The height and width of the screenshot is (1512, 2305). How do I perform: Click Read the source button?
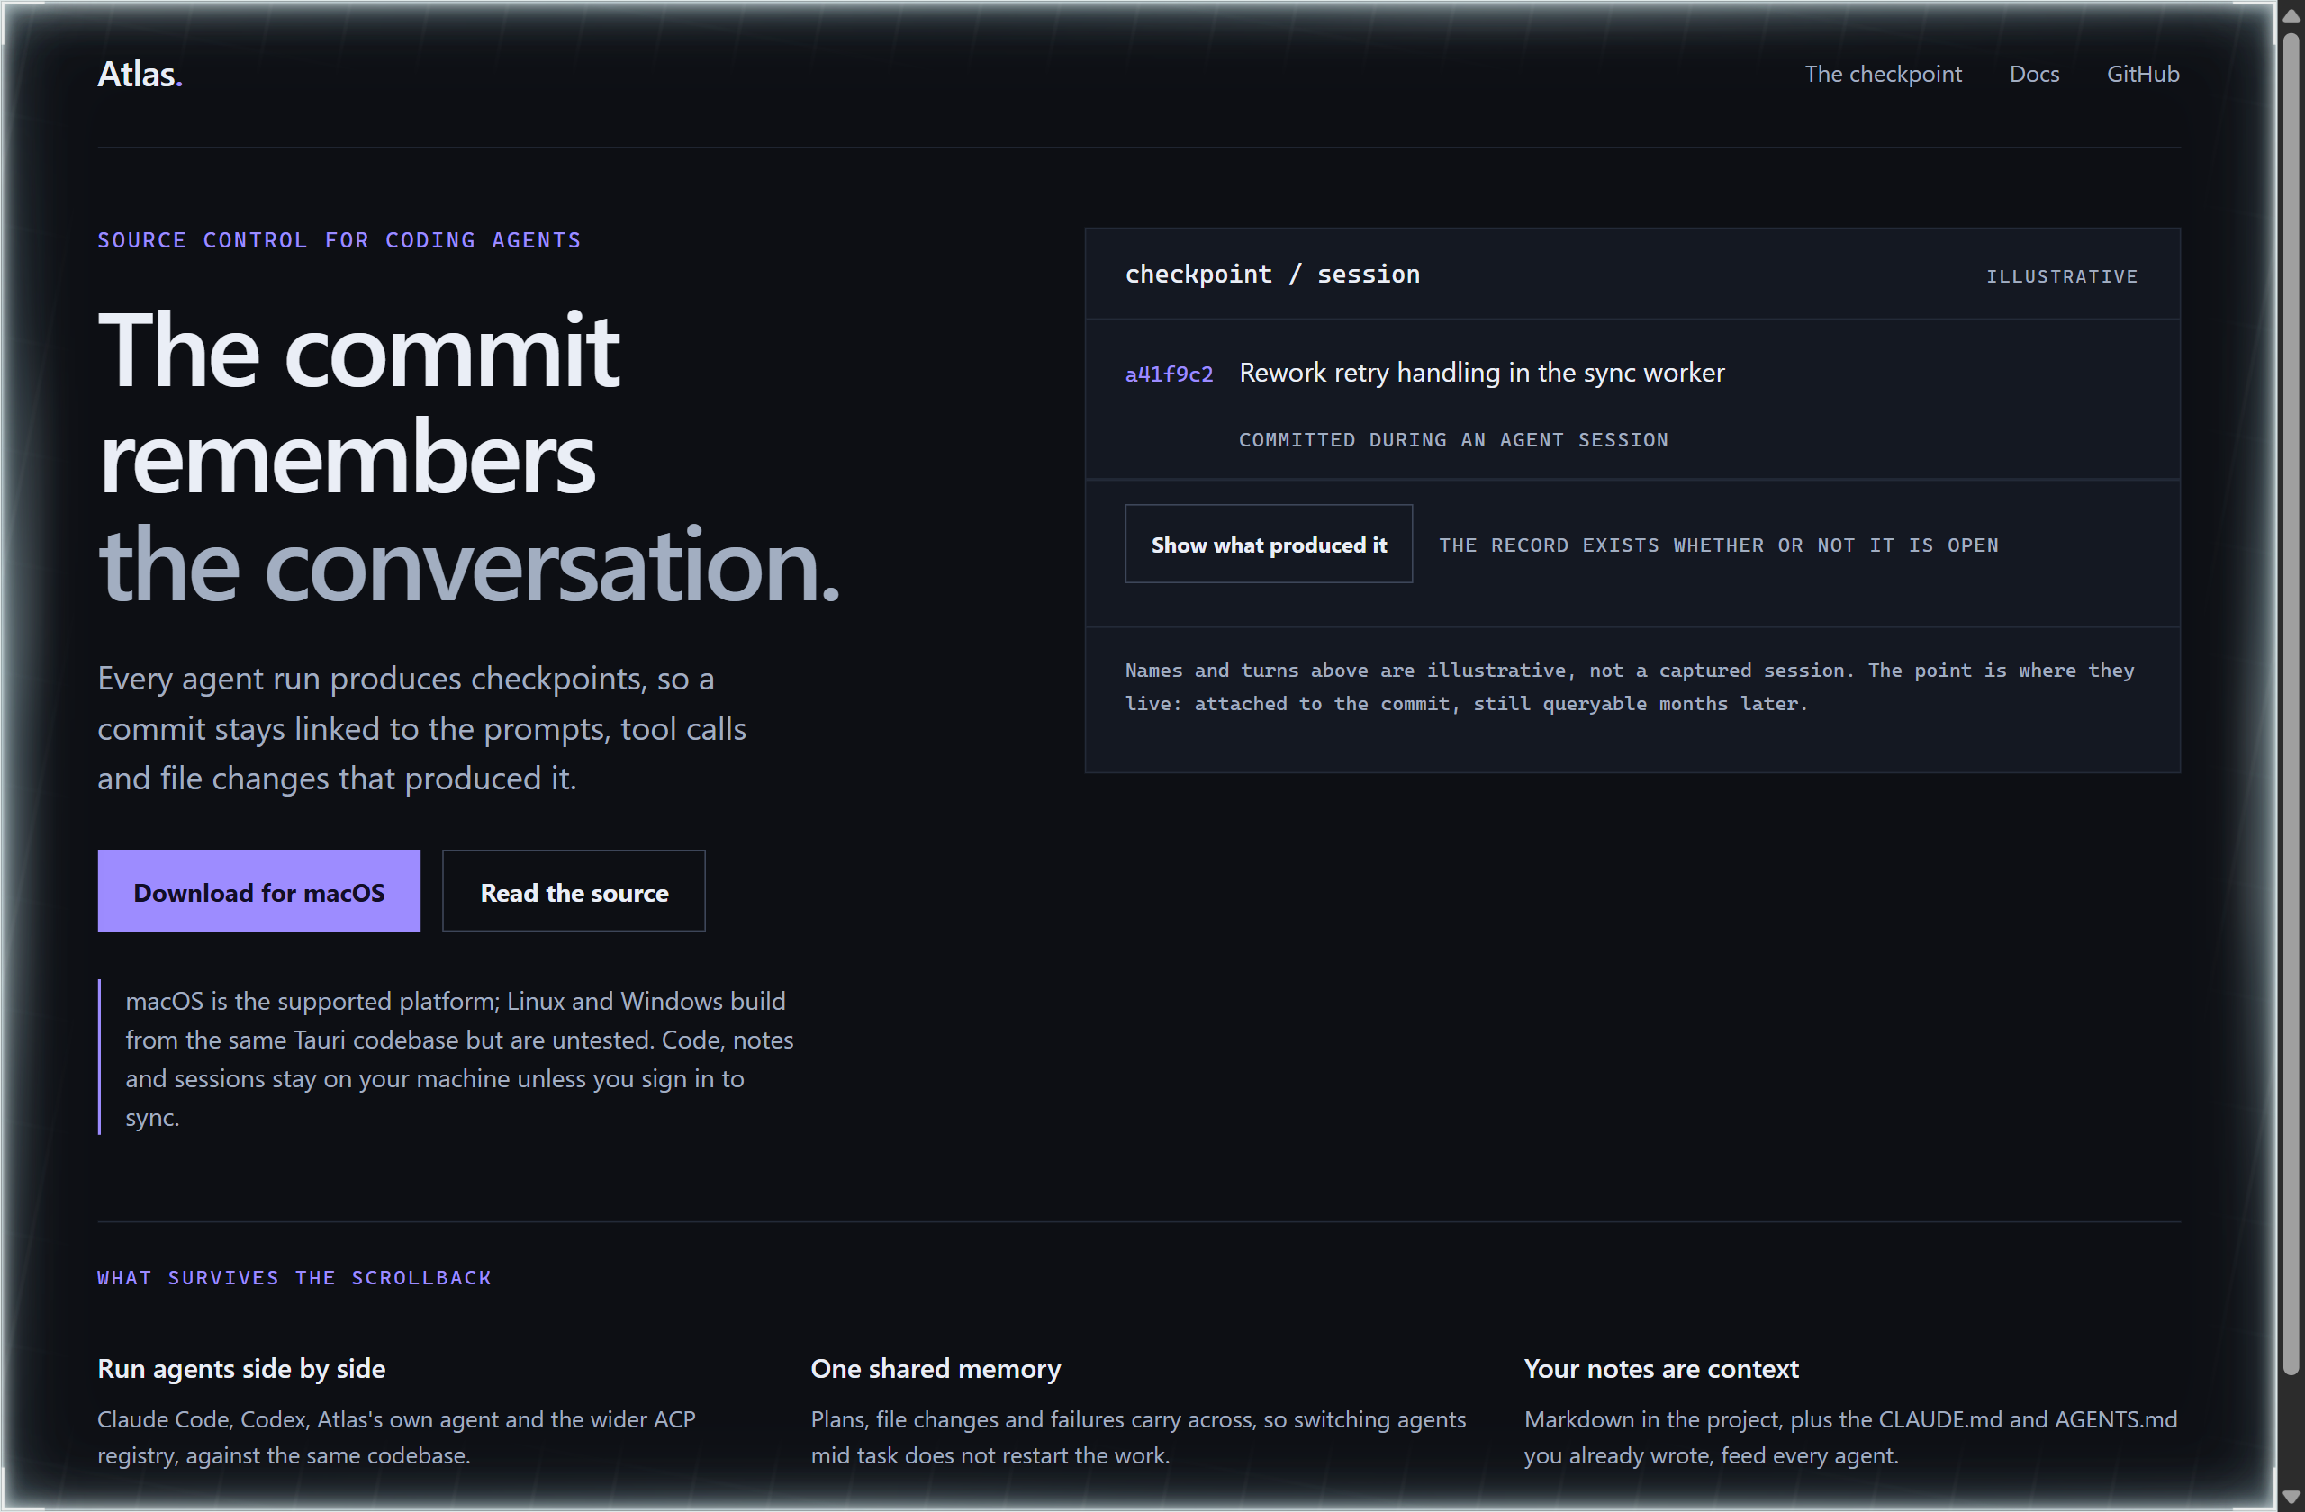(574, 892)
